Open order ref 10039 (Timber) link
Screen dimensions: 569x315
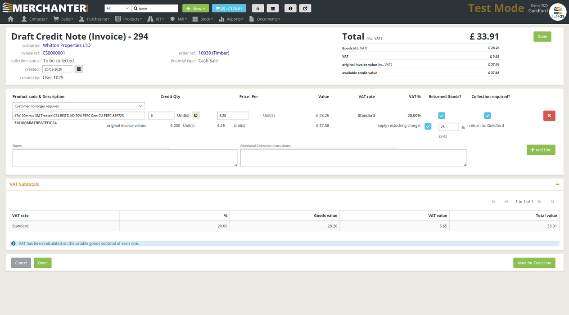point(214,53)
